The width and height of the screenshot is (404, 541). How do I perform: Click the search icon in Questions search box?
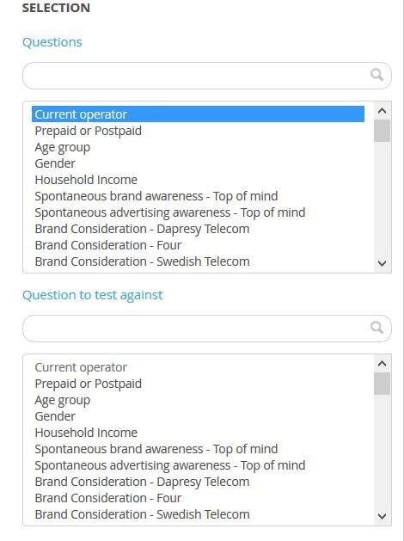point(376,75)
